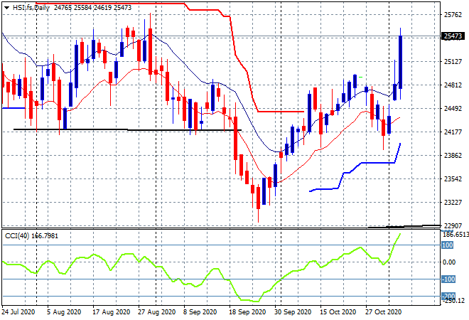This screenshot has height=320, width=469.
Task: Click the 22907 price axis label
Action: coord(453,225)
